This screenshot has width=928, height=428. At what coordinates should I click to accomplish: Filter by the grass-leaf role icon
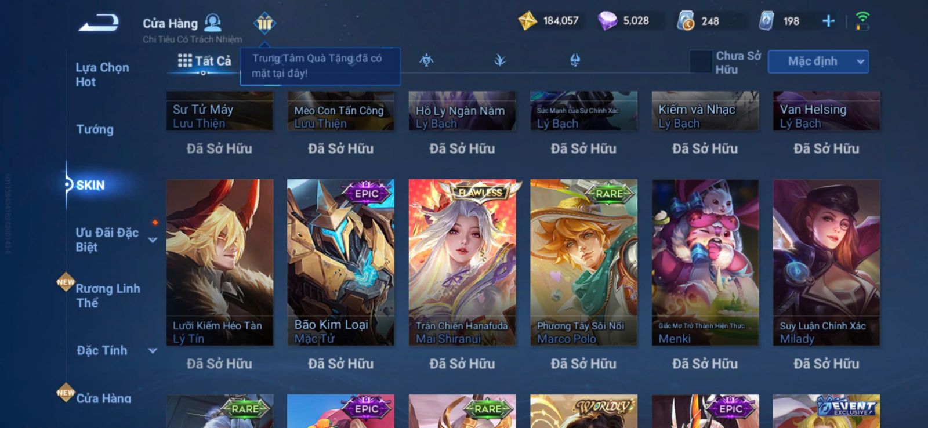click(x=500, y=60)
